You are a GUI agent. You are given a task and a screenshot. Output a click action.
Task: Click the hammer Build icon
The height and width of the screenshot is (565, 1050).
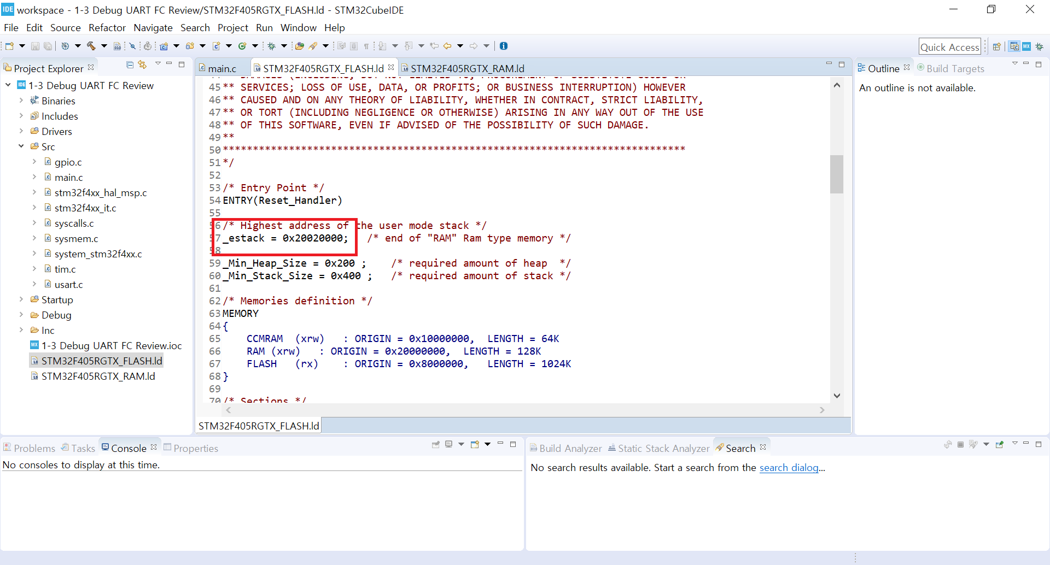tap(91, 46)
